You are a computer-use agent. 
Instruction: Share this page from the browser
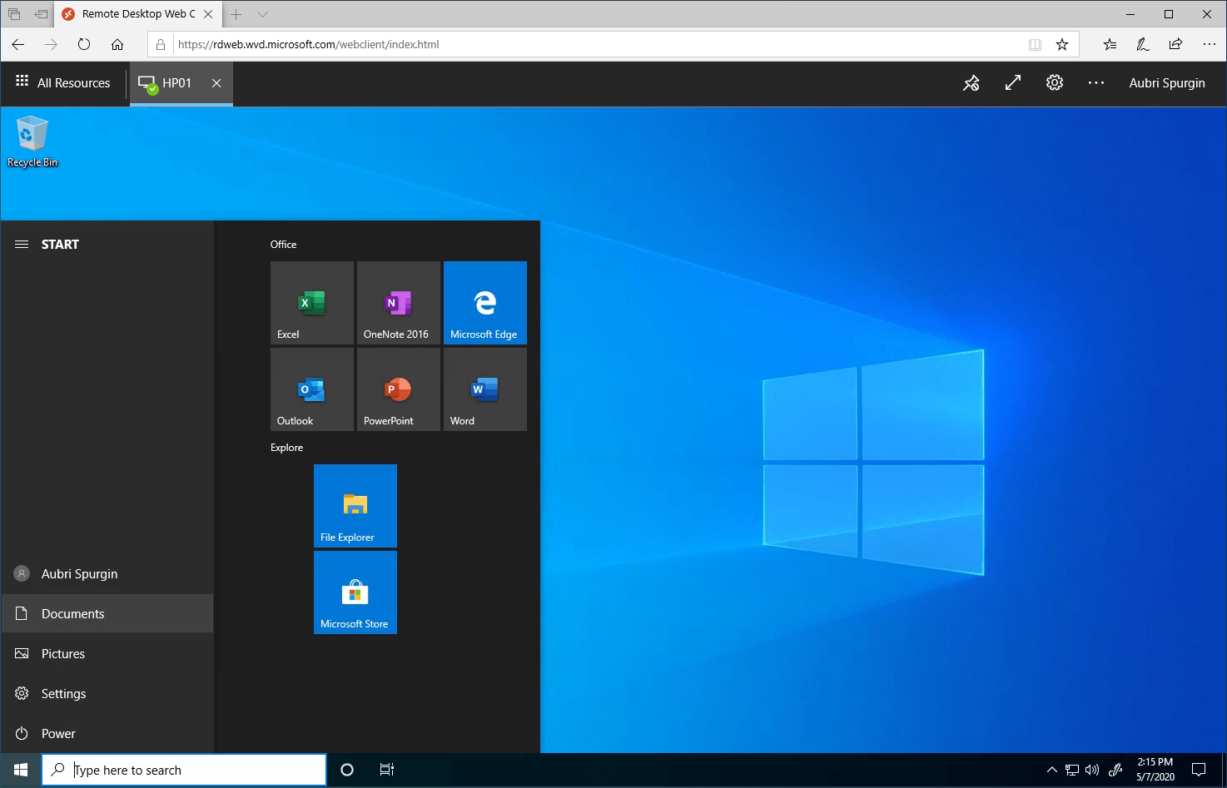pos(1175,45)
